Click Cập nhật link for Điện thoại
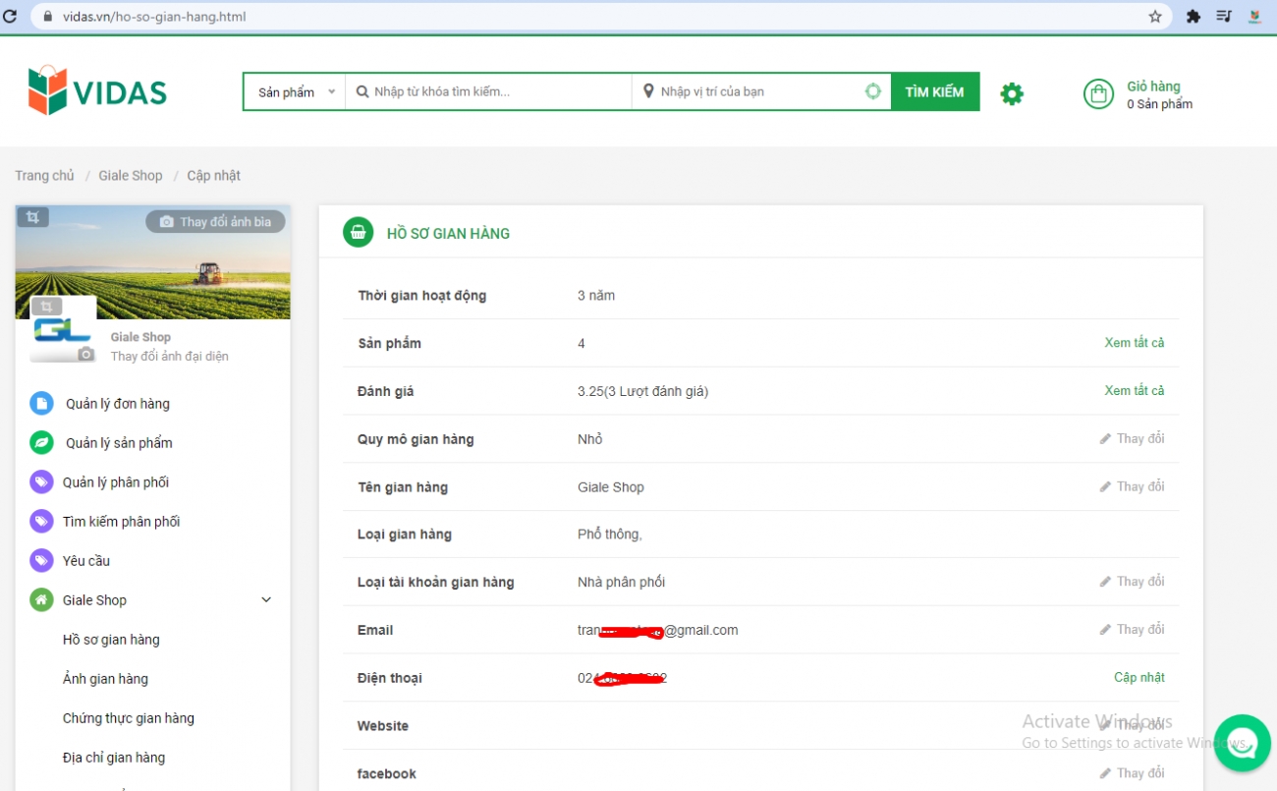The height and width of the screenshot is (791, 1277). tap(1138, 678)
